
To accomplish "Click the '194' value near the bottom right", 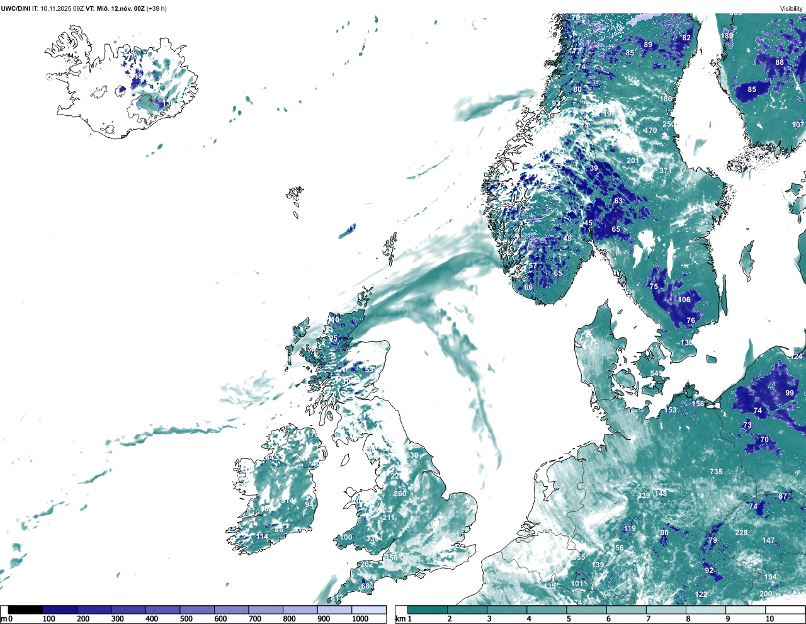I will click(770, 577).
